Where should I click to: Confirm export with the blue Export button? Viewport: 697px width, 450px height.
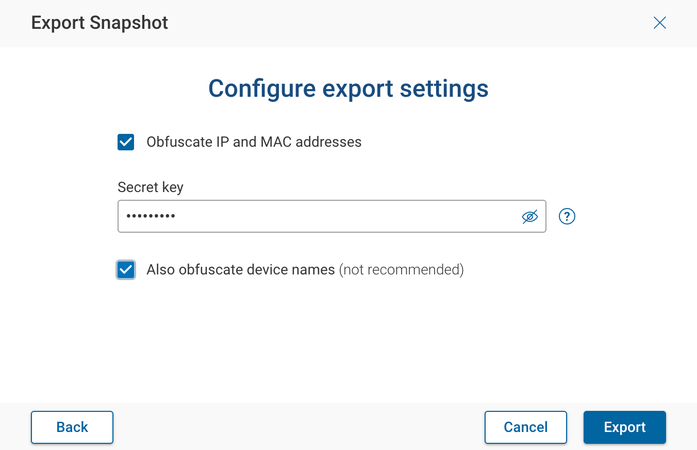click(624, 427)
